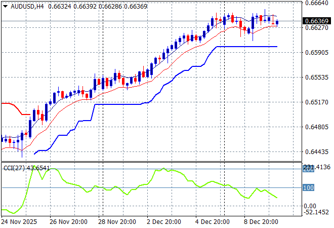Select the thick blue stepped line
334x228 pixels.
click(x=127, y=104)
